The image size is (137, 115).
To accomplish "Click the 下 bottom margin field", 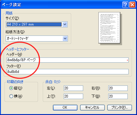I will 118,96.
